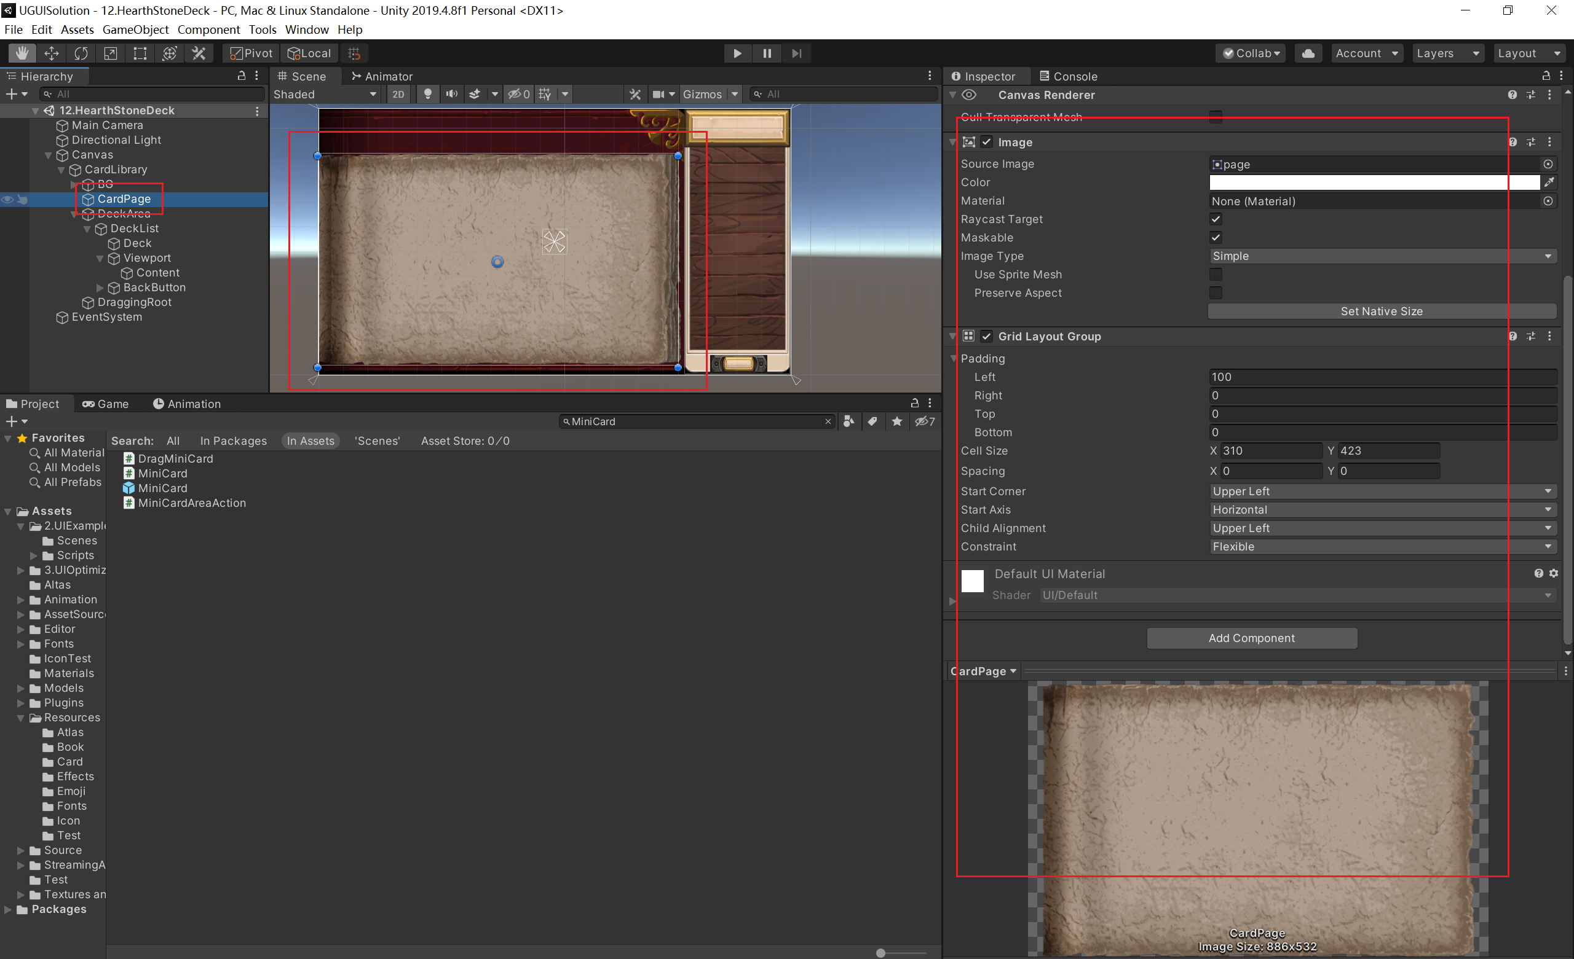
Task: Open Image Type dropdown
Action: 1382,256
